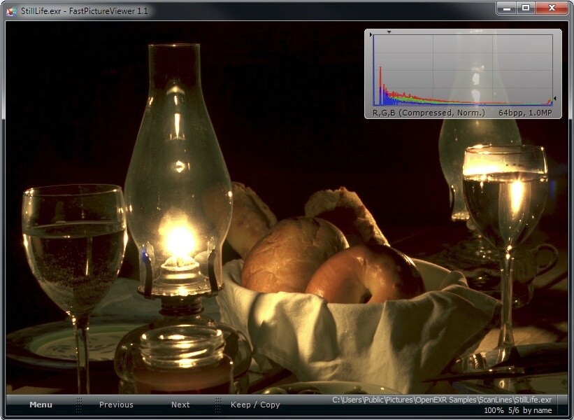The height and width of the screenshot is (420, 574).
Task: Open the Menu in the bottom bar
Action: pos(40,405)
